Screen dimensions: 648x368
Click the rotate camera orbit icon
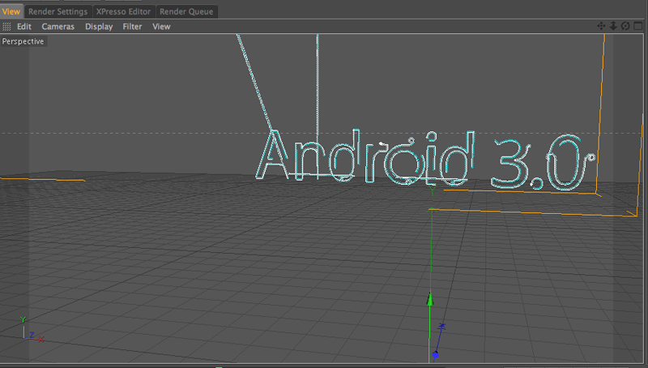click(625, 26)
